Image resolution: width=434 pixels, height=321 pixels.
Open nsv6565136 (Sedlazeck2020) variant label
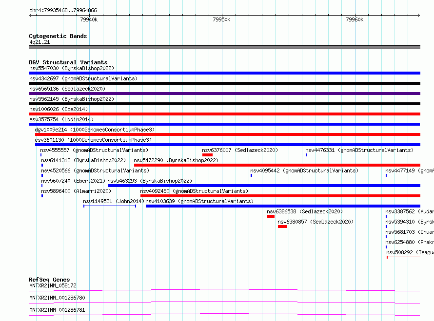pos(67,89)
